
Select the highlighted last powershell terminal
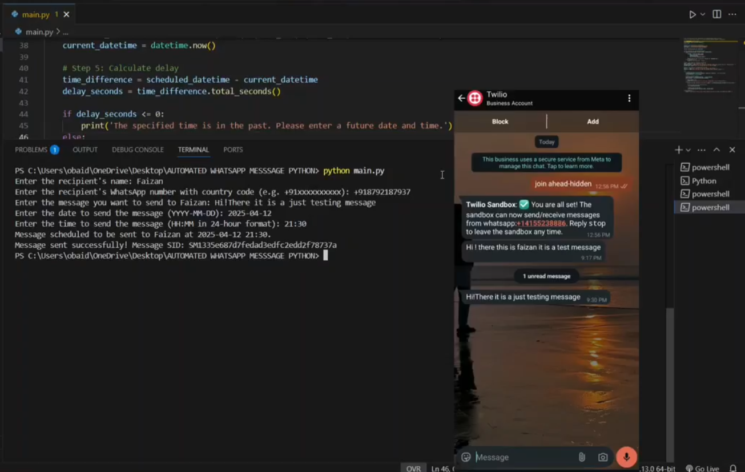(x=710, y=207)
